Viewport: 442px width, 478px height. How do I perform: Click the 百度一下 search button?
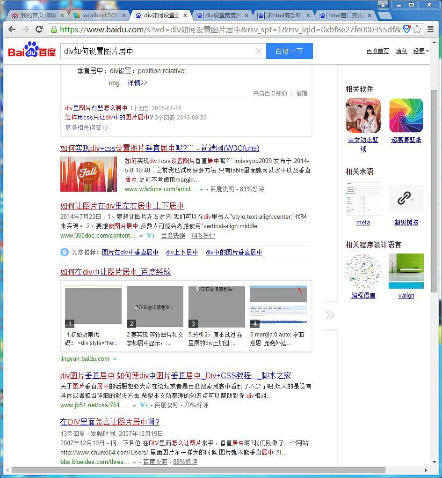tap(290, 51)
